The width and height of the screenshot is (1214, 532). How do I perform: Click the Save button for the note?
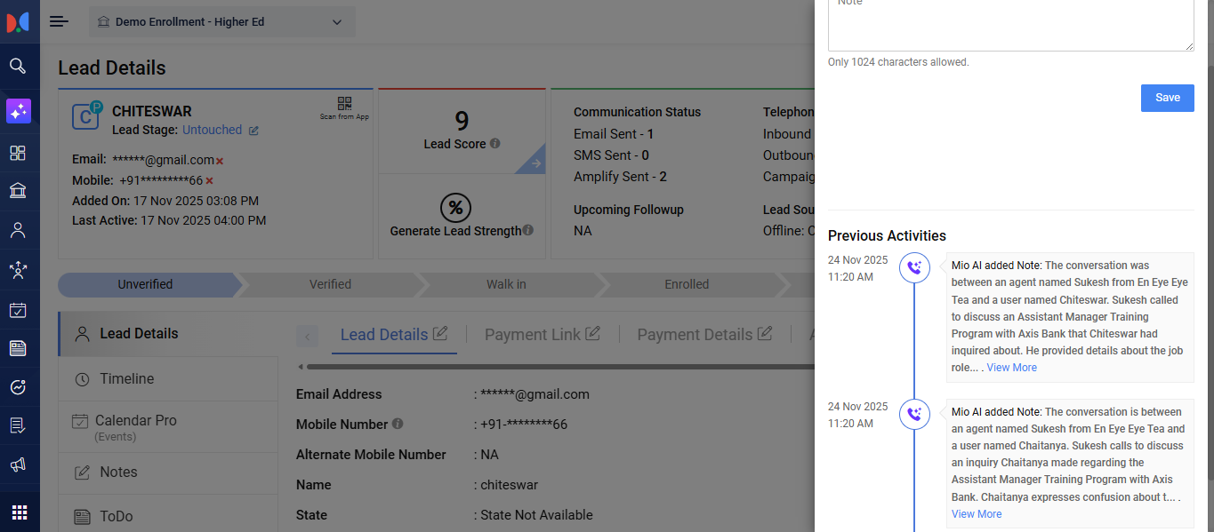[1167, 98]
